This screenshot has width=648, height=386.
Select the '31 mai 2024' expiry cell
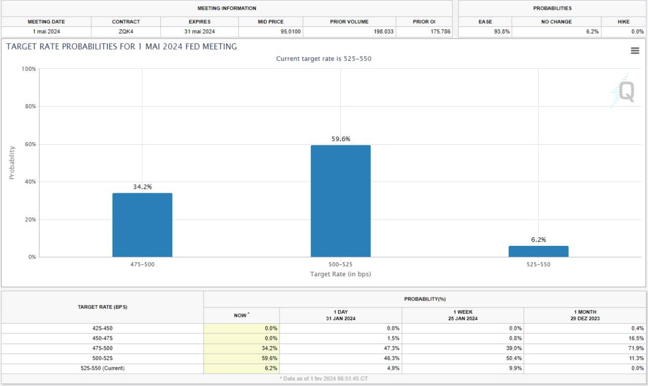tap(199, 32)
